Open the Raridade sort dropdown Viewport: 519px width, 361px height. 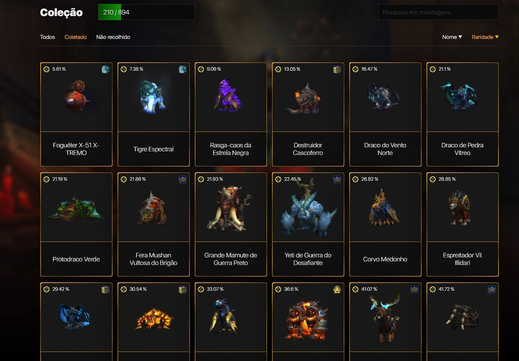[x=485, y=37]
